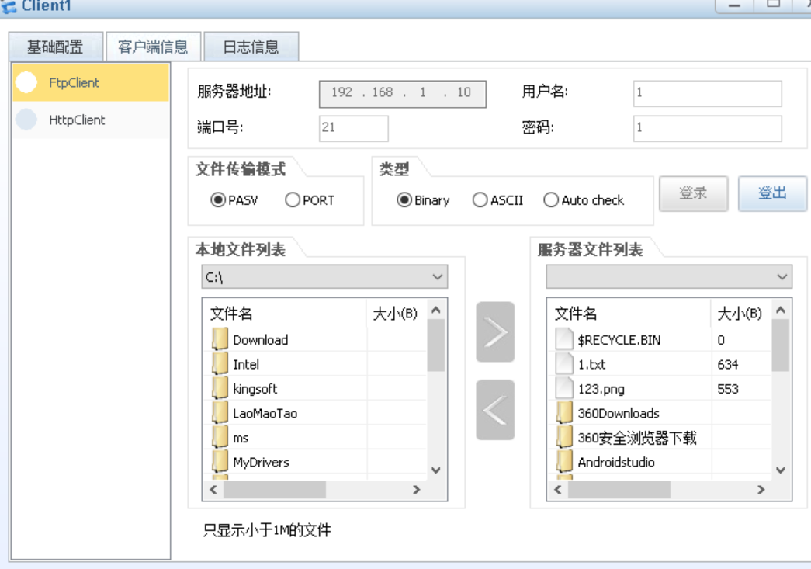Click the 登出 logout button
The width and height of the screenshot is (811, 569).
click(771, 193)
